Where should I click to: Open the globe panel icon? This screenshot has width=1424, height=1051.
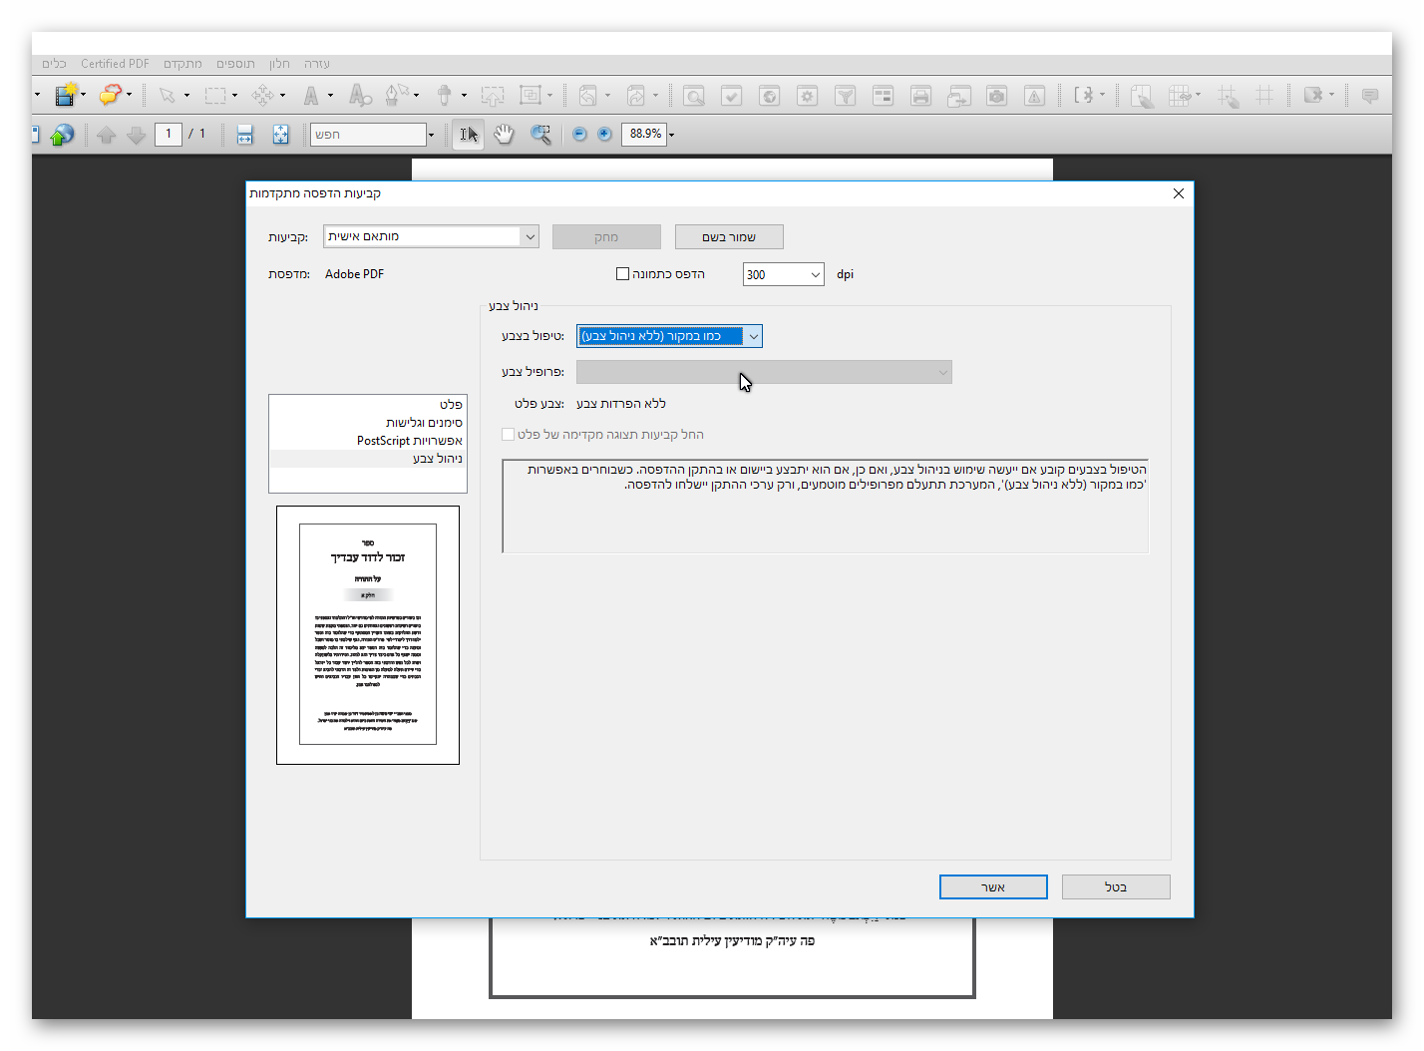[x=770, y=96]
